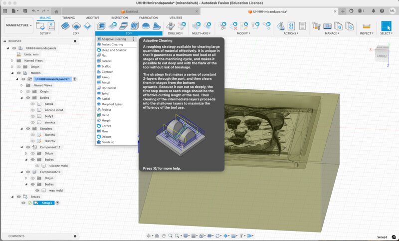Toggle visibility of Sketch1

pos(33,135)
